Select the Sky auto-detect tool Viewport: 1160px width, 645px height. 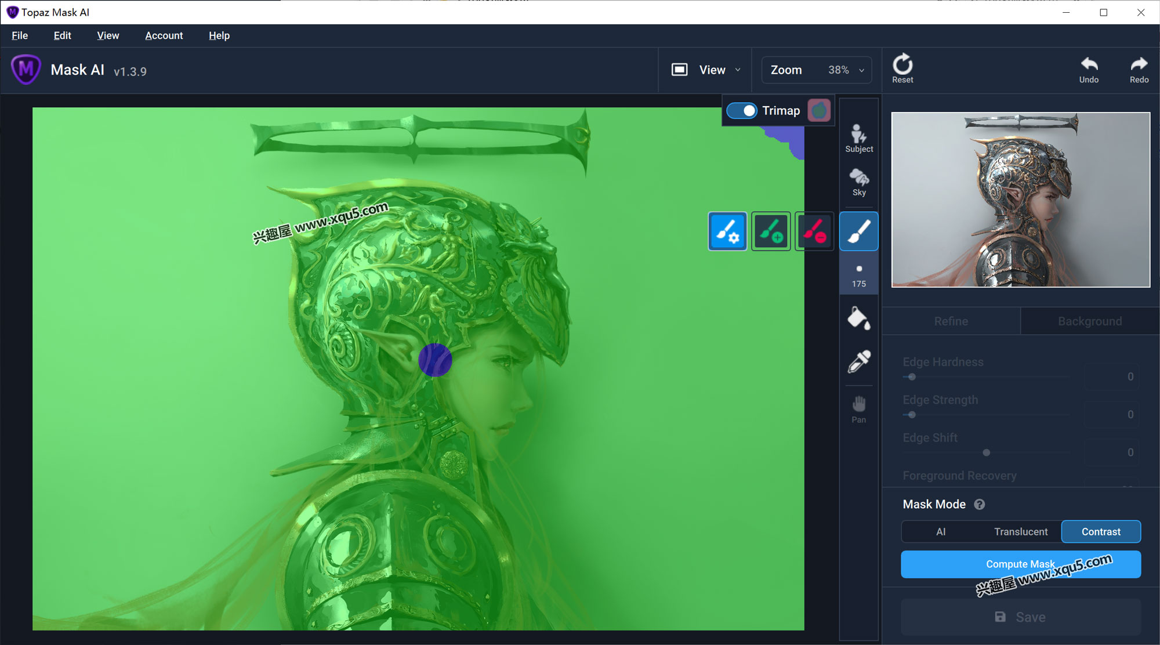[858, 182]
